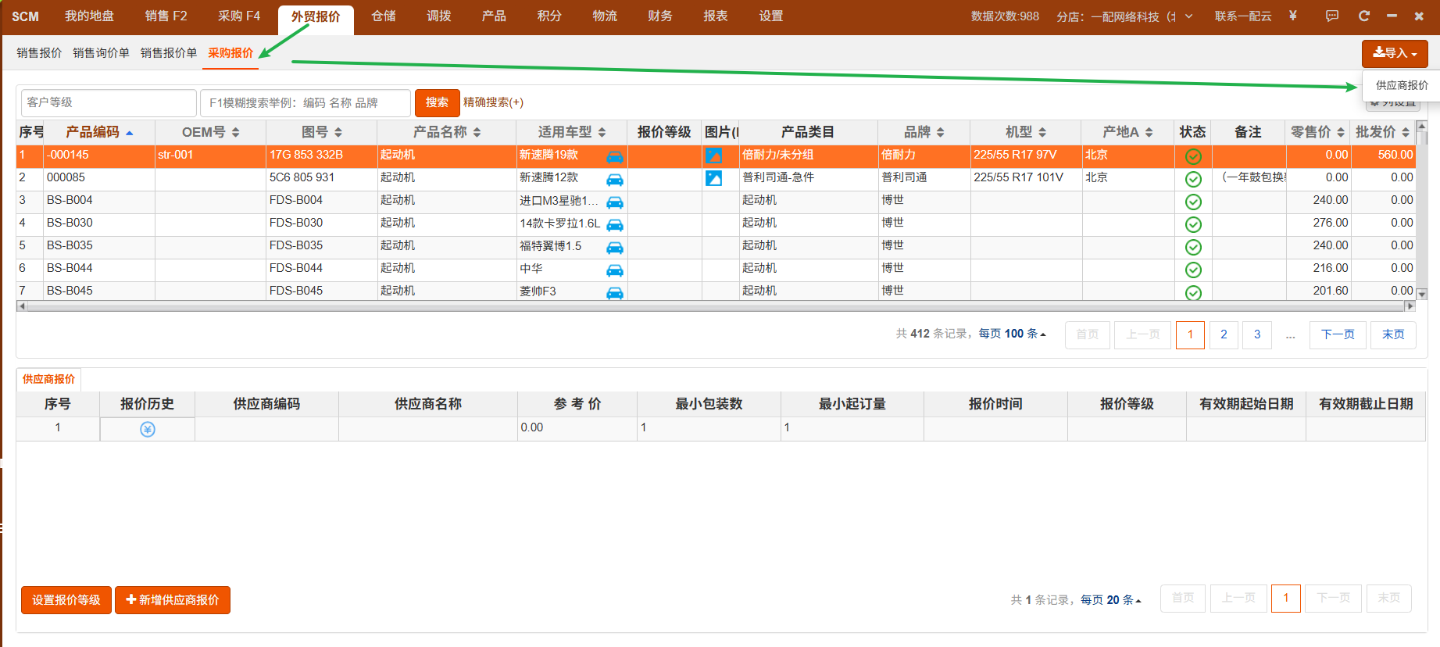This screenshot has height=647, width=1440.
Task: Click 新增供应商报价 button
Action: pyautogui.click(x=173, y=600)
